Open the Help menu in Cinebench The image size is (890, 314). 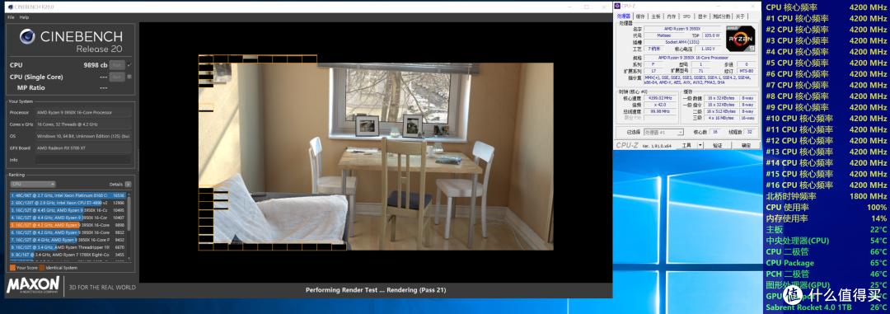[24, 17]
